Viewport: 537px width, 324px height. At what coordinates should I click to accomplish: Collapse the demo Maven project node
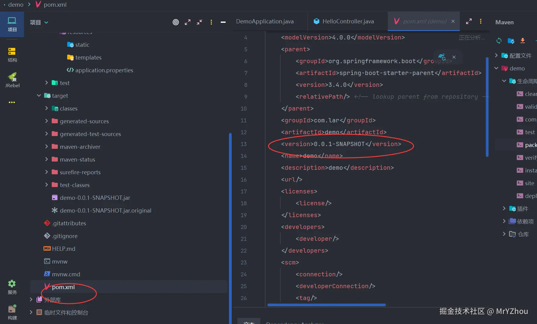click(496, 68)
